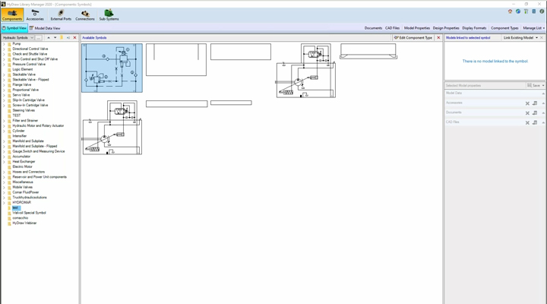Image resolution: width=547 pixels, height=304 pixels.
Task: Select the HyDraw Webinar folder
Action: point(24,223)
